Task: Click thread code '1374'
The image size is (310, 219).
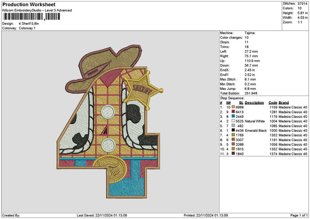Action: click(273, 154)
